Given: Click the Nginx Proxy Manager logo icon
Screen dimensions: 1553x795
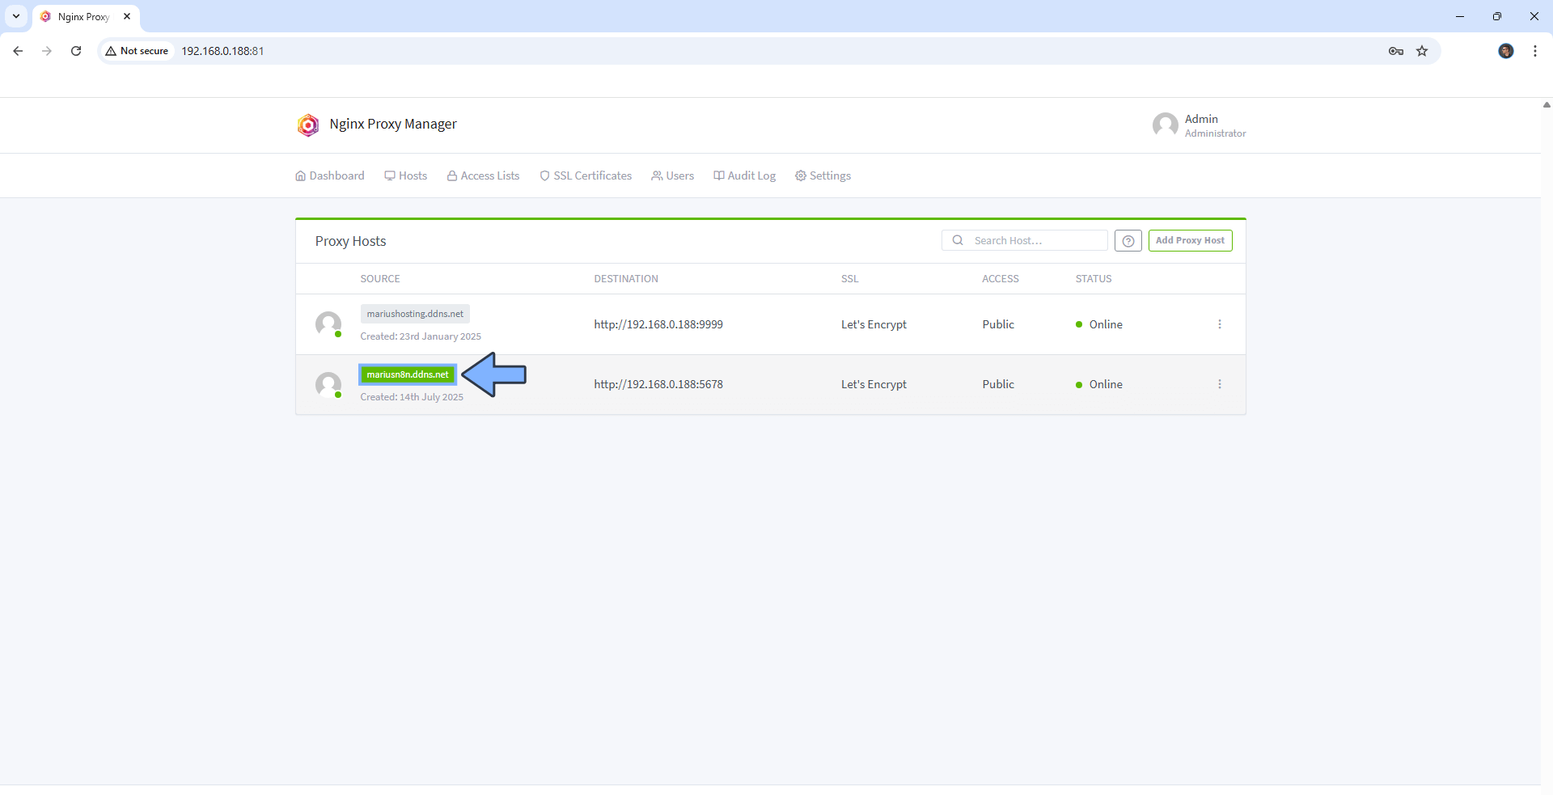Looking at the screenshot, I should tap(308, 125).
